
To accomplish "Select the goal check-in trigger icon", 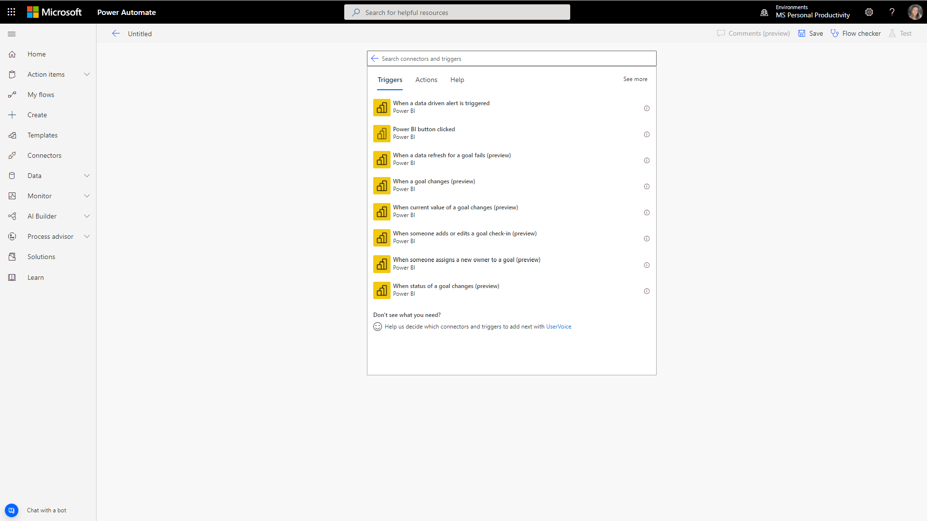I will [381, 237].
